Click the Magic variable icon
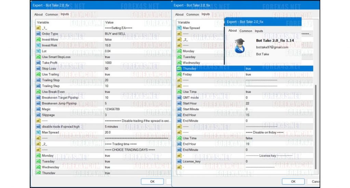350x188 pixels. click(x=38, y=109)
